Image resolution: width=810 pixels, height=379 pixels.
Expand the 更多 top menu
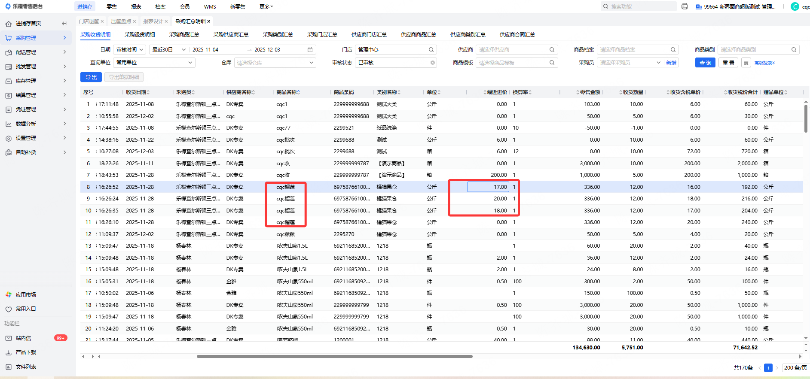point(266,6)
